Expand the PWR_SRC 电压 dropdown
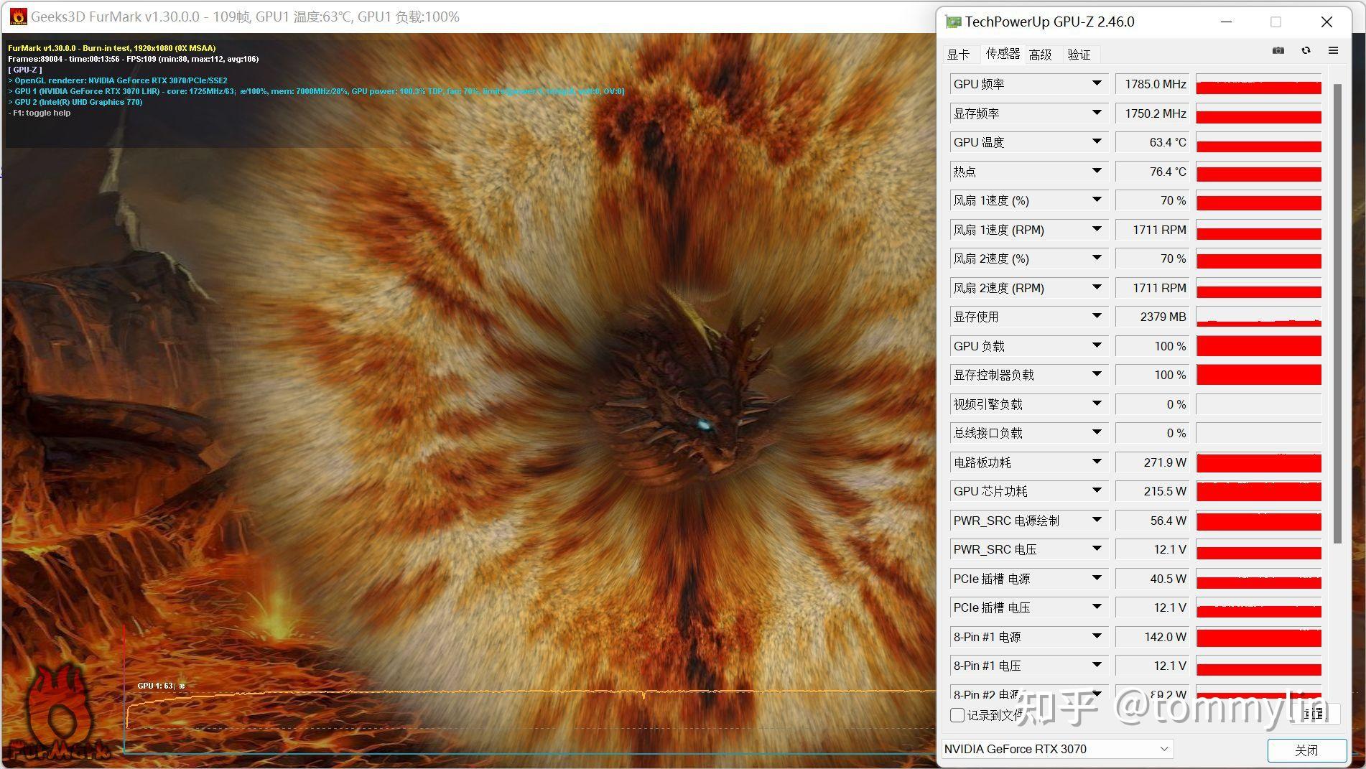This screenshot has width=1366, height=769. pos(1097,549)
